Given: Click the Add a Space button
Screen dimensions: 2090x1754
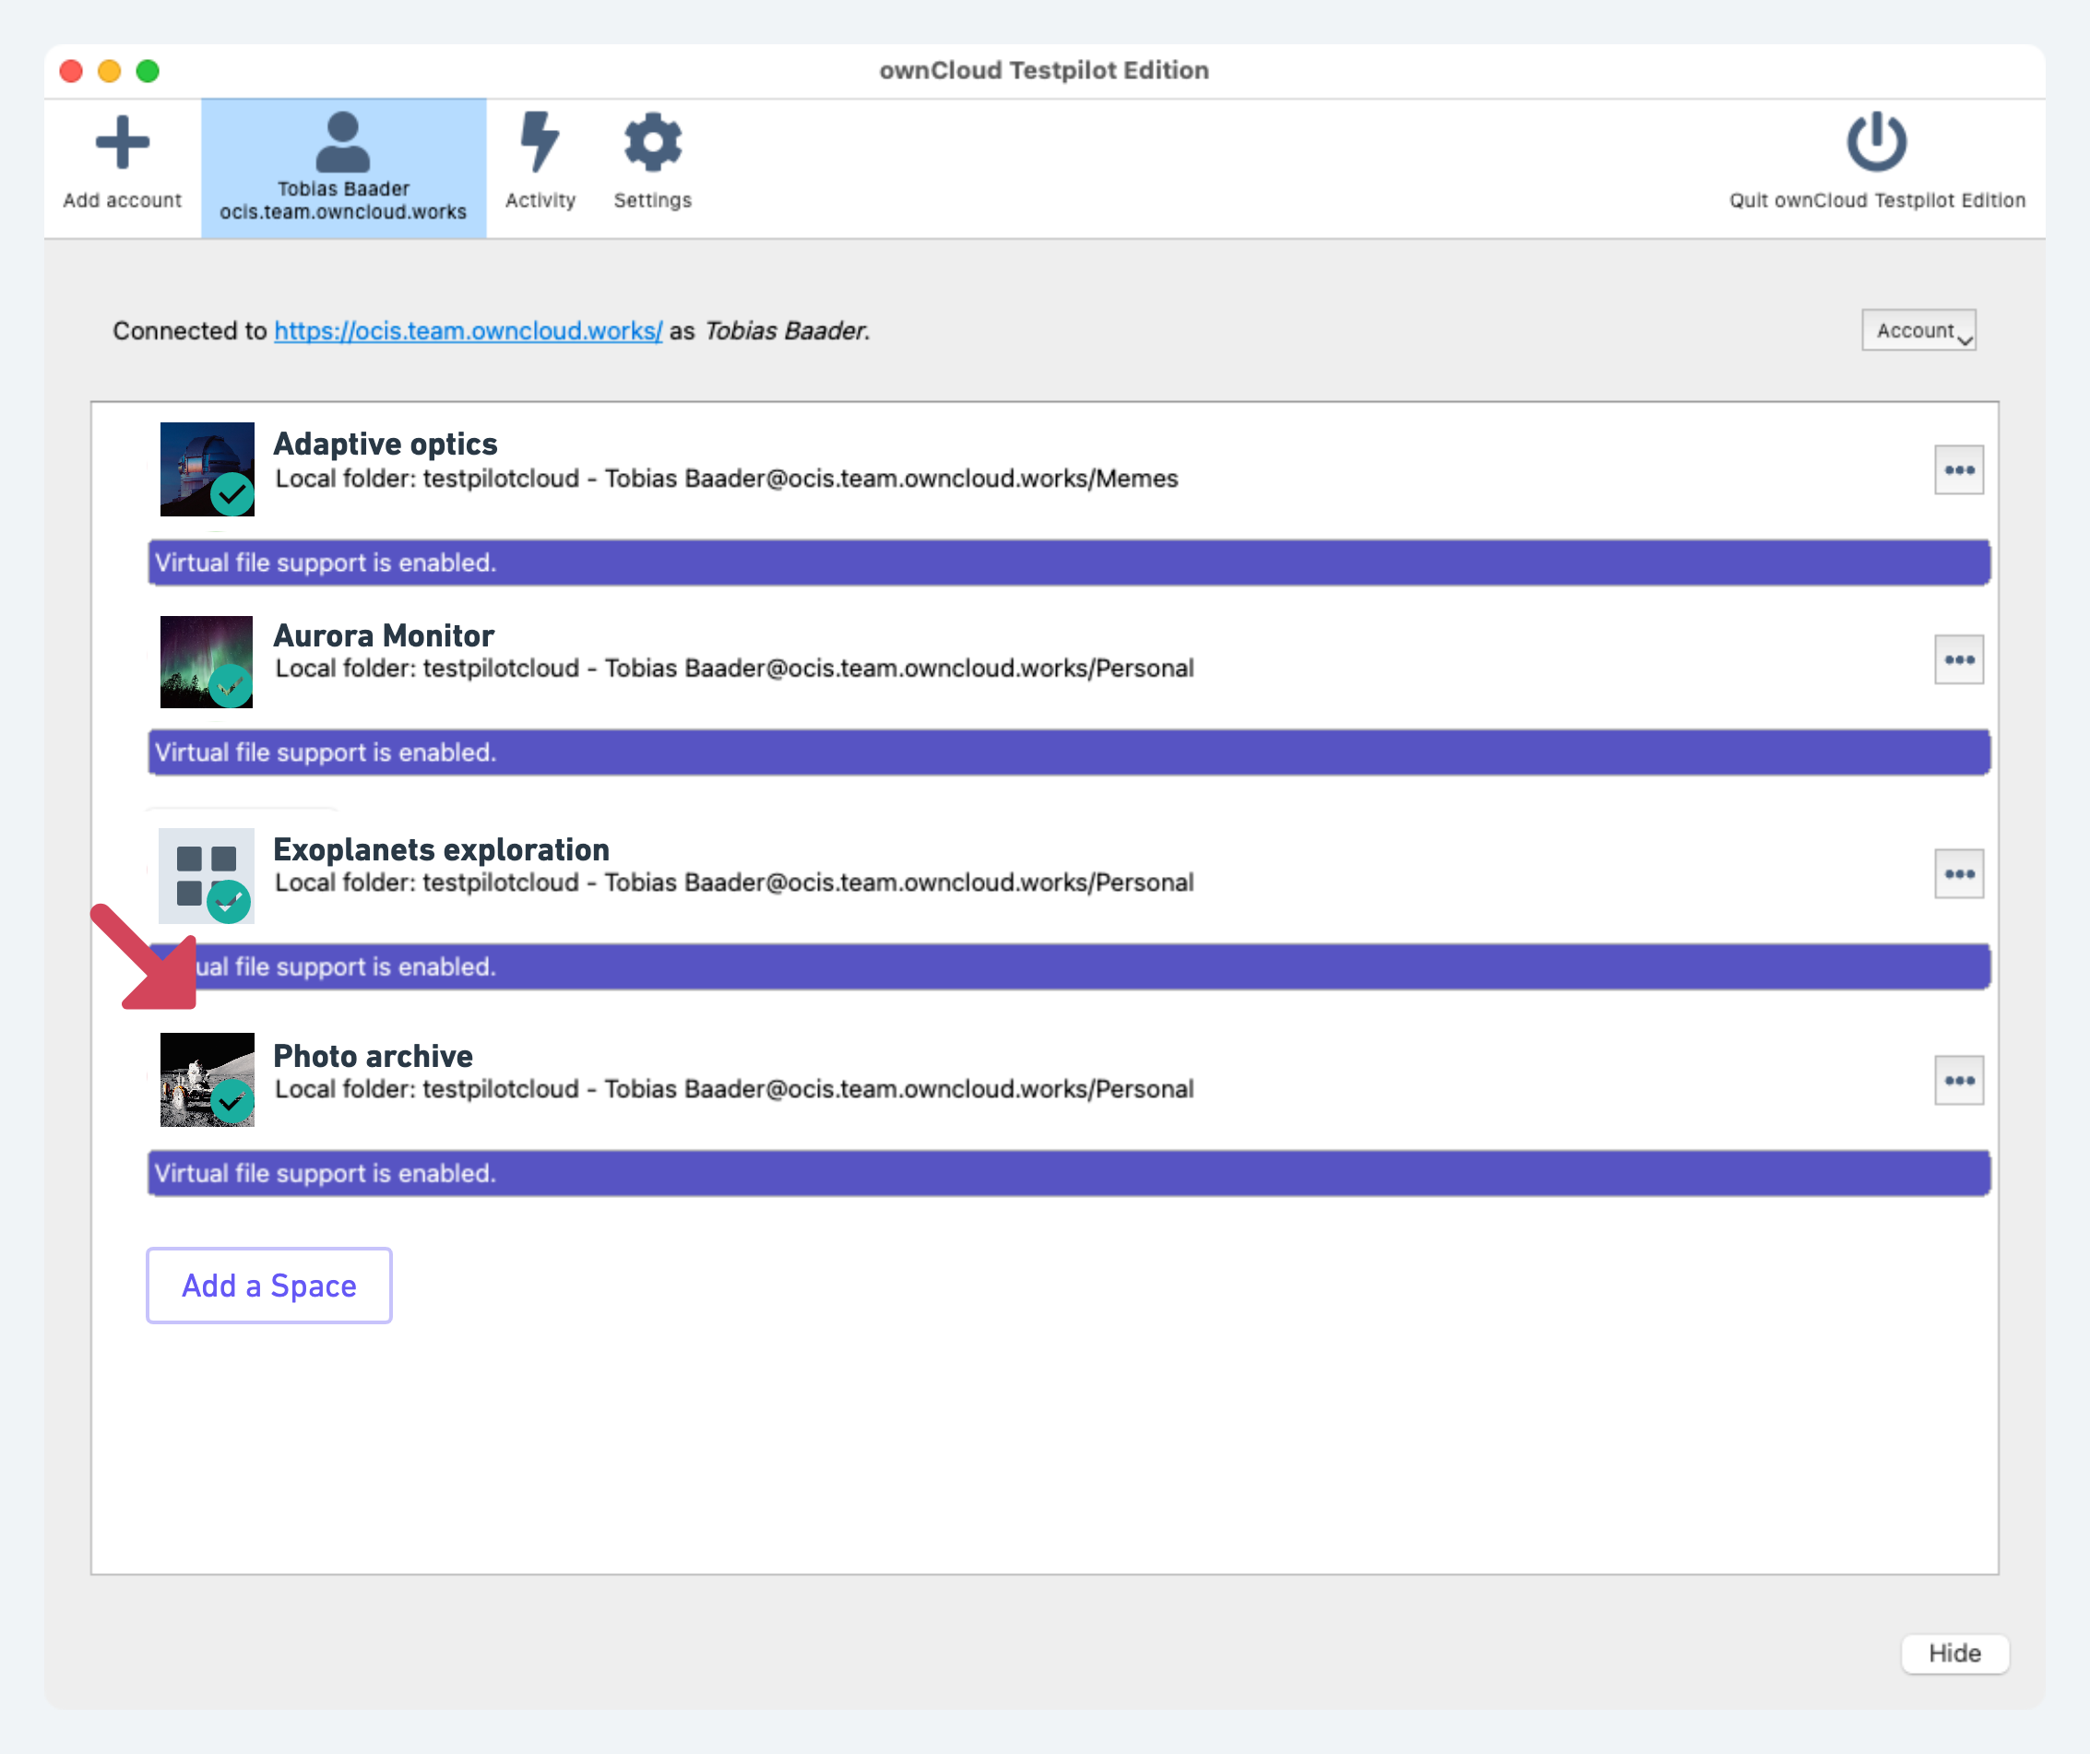Looking at the screenshot, I should (x=268, y=1286).
